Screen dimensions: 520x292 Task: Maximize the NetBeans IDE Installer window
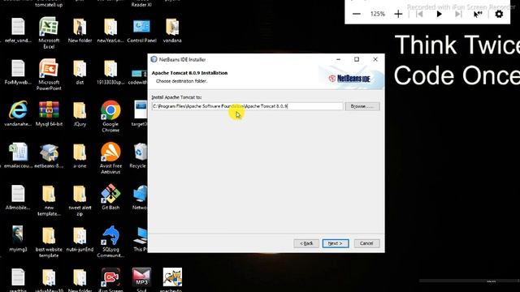(357, 59)
